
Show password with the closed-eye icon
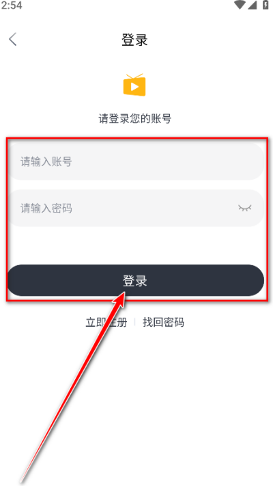click(245, 208)
